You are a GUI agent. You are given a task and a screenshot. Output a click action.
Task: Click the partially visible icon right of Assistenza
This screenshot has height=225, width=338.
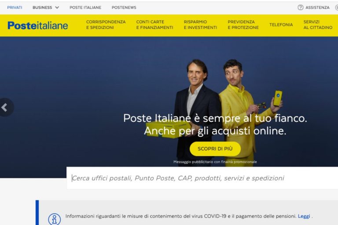(x=337, y=7)
